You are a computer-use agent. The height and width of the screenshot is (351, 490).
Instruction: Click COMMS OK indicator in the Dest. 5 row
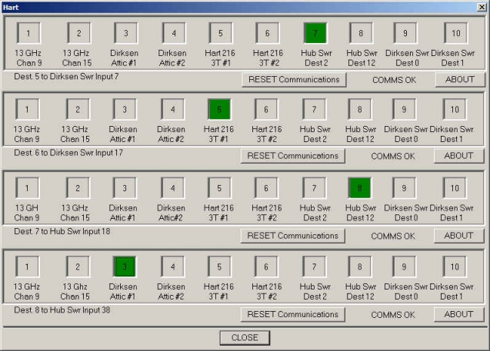tap(395, 80)
